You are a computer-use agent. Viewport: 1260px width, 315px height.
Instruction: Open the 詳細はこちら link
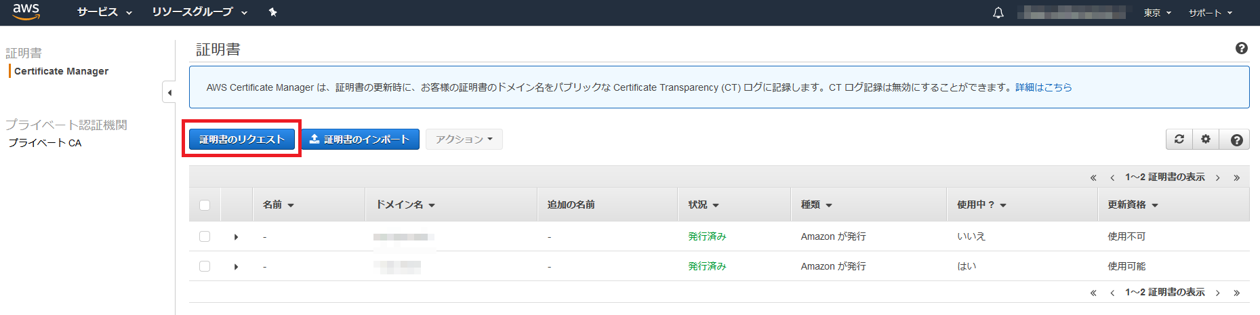point(1044,87)
